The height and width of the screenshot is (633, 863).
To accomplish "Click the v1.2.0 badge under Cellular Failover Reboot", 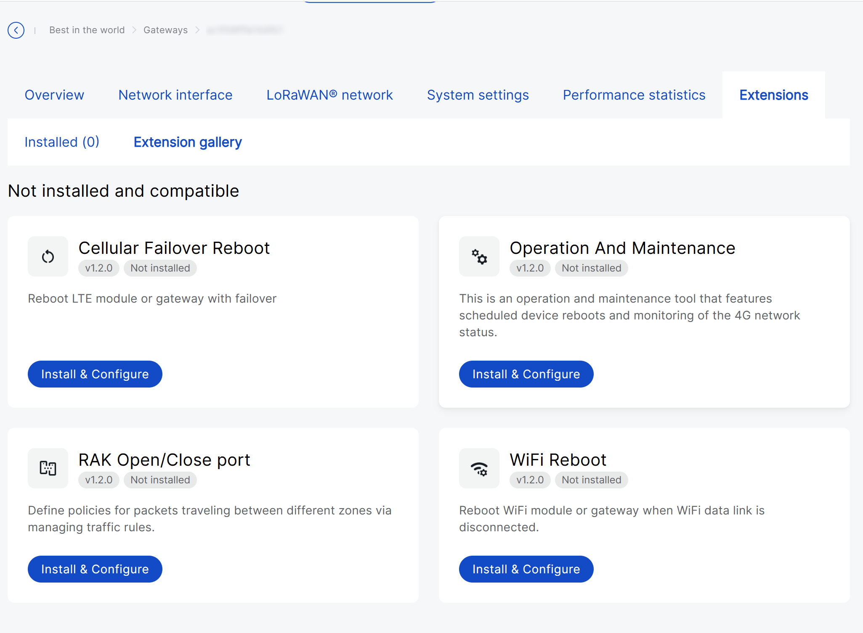I will [x=99, y=268].
